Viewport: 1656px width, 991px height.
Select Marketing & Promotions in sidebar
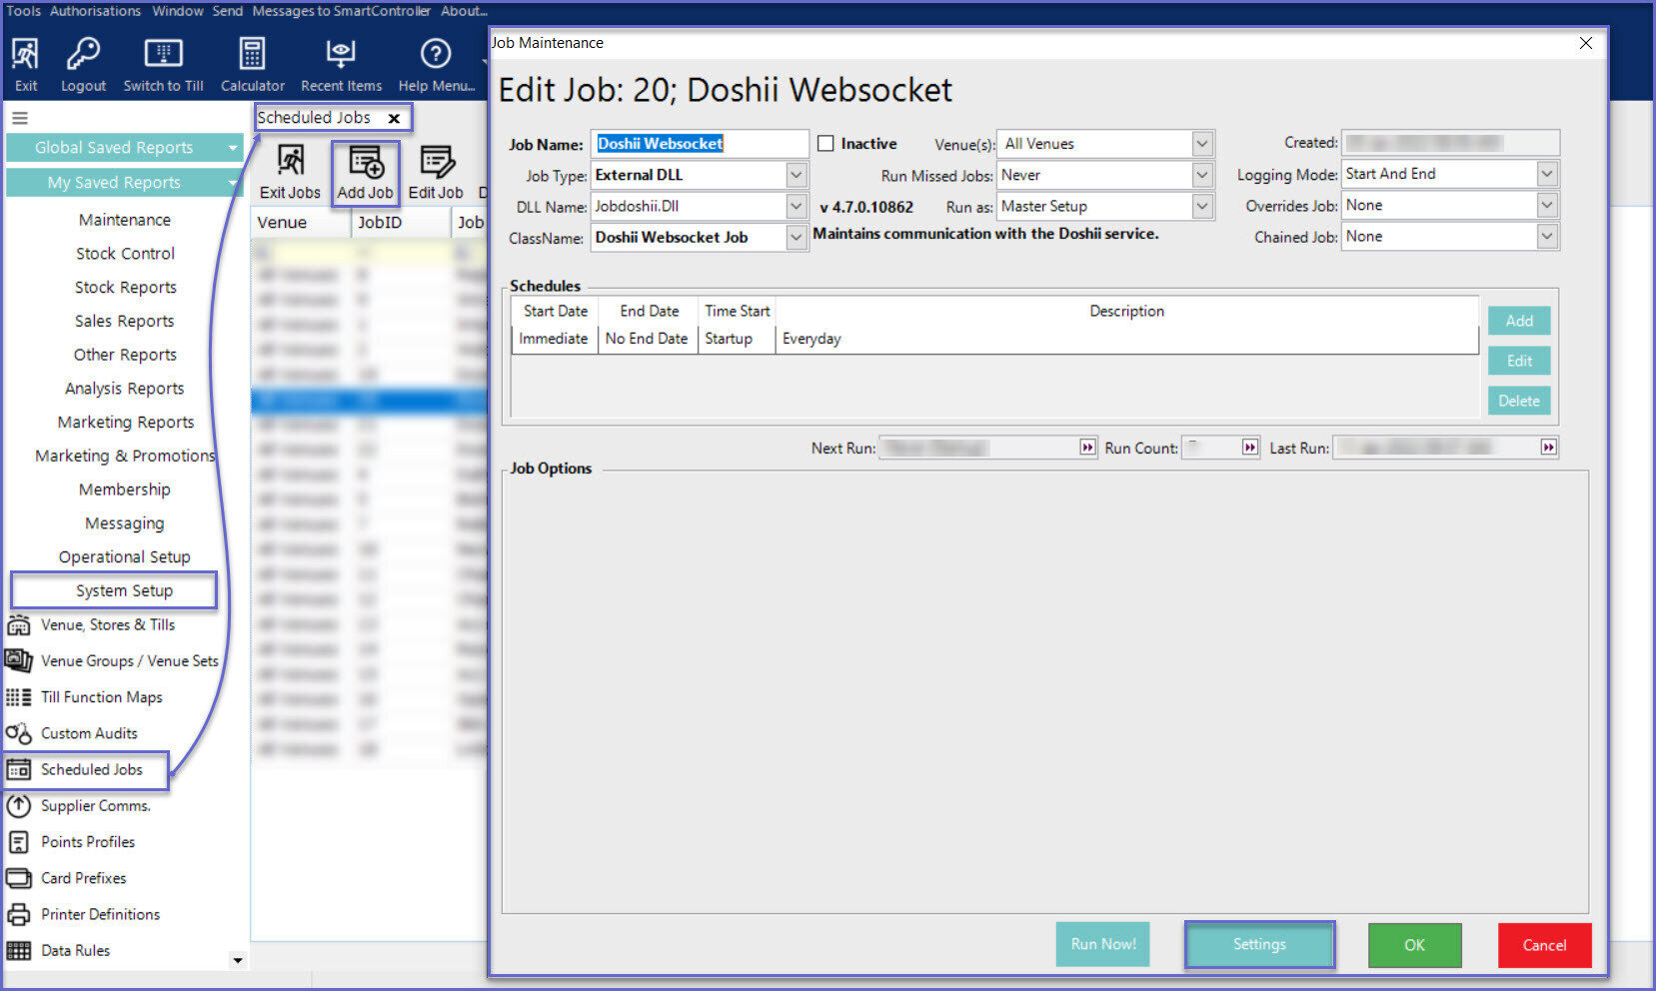coord(125,456)
